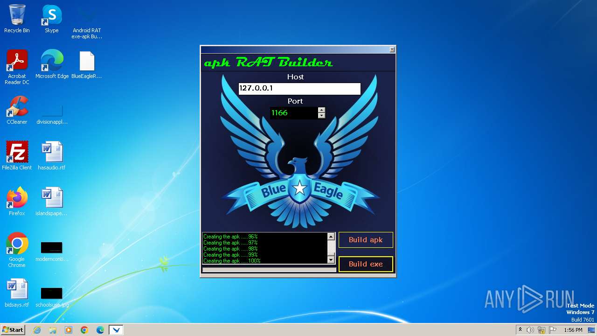
Task: Launch Skype from the desktop
Action: click(51, 19)
